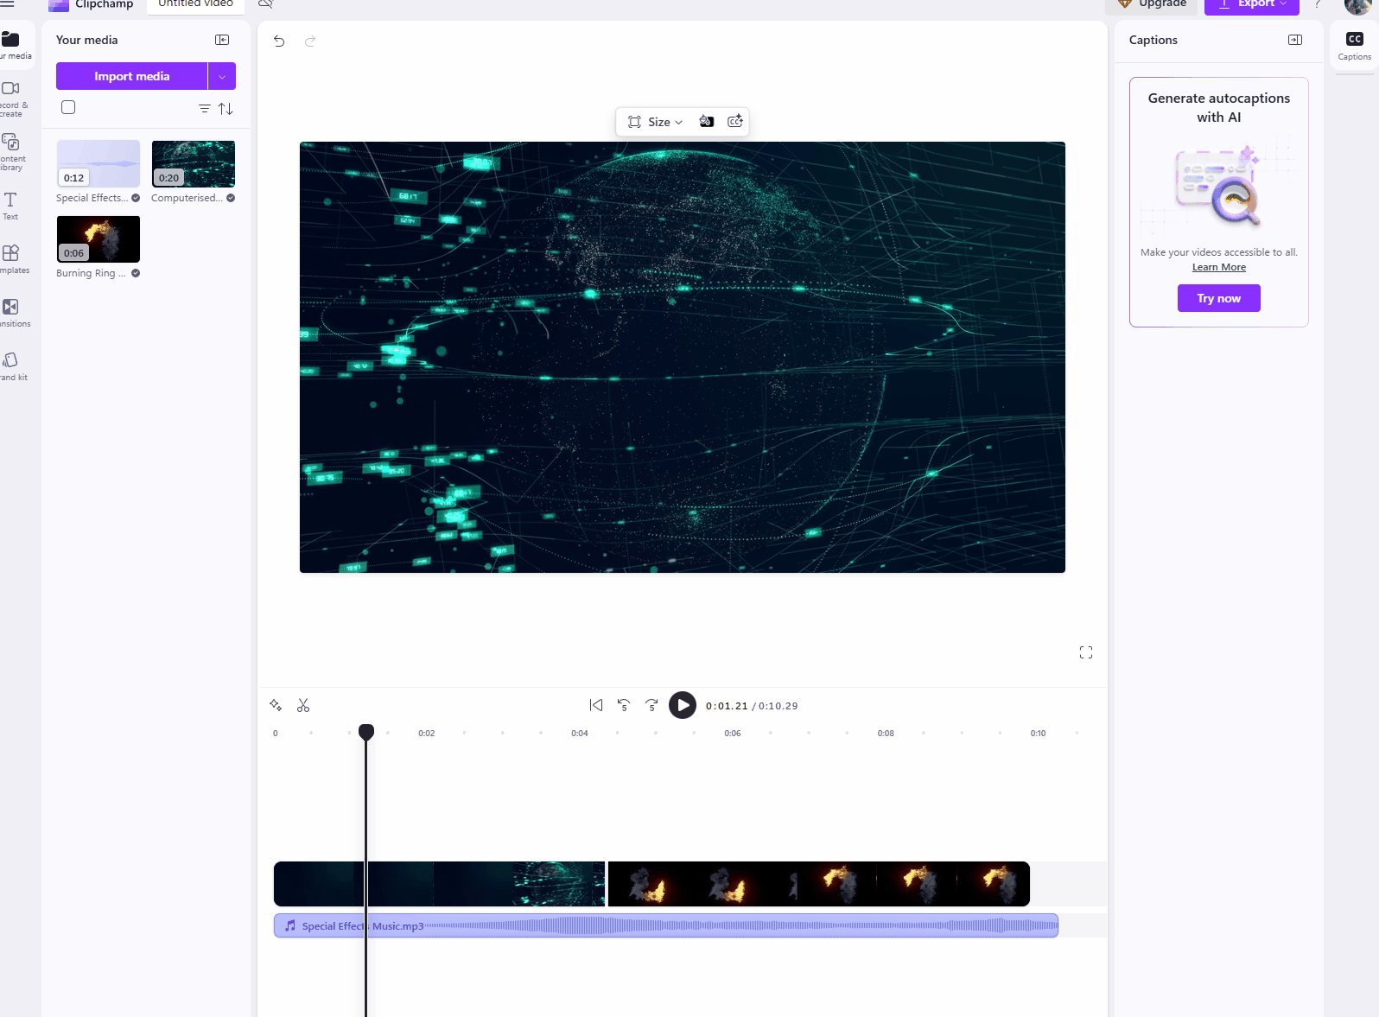The width and height of the screenshot is (1379, 1017).
Task: Open the media sort order icon
Action: click(x=226, y=109)
